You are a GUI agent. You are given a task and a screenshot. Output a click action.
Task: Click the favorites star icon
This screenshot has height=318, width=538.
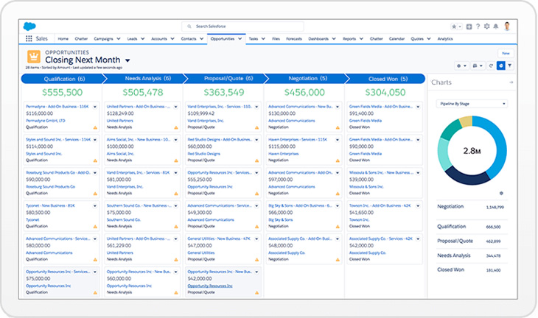454,26
